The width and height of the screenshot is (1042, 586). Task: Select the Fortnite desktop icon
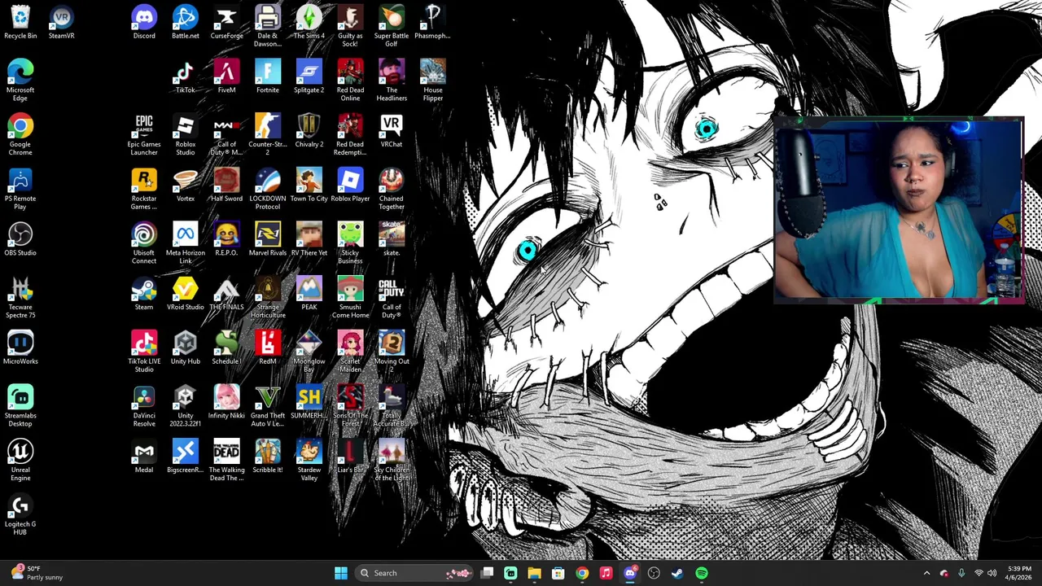268,77
